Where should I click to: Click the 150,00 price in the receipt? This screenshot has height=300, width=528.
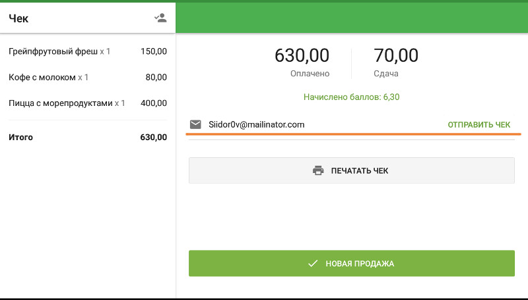[x=154, y=51]
